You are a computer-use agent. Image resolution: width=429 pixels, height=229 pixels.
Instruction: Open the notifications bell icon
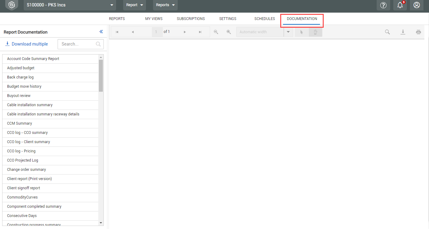point(400,5)
